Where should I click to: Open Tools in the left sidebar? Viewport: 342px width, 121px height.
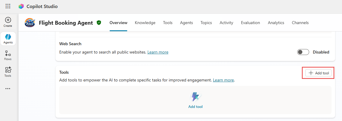click(x=8, y=72)
